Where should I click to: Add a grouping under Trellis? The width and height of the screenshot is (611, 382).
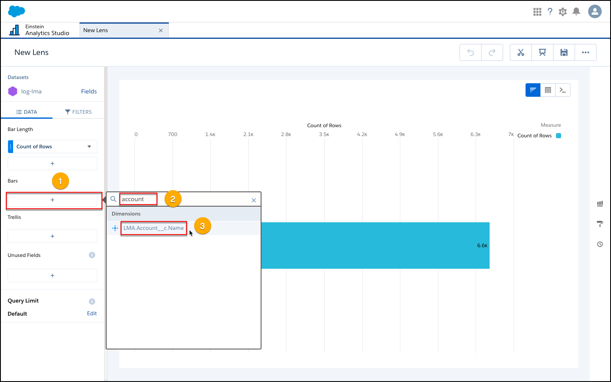[x=52, y=236]
